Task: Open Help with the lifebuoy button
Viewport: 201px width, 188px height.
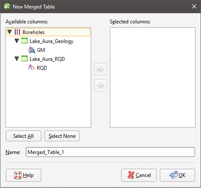Action: pyautogui.click(x=23, y=175)
